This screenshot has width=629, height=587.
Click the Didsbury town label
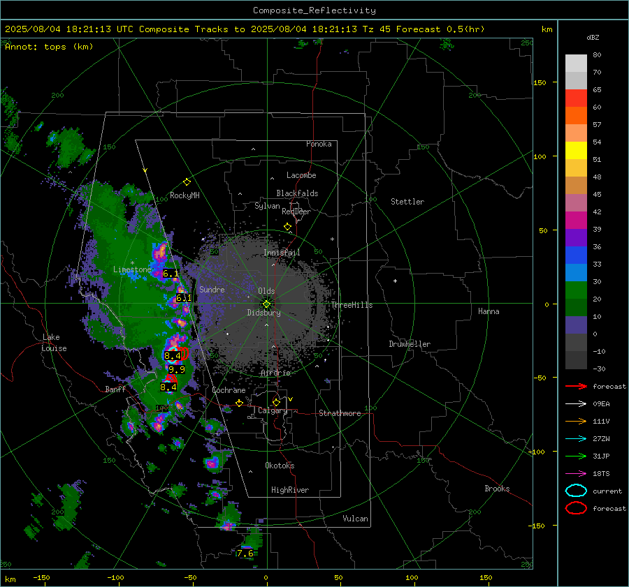pos(263,313)
